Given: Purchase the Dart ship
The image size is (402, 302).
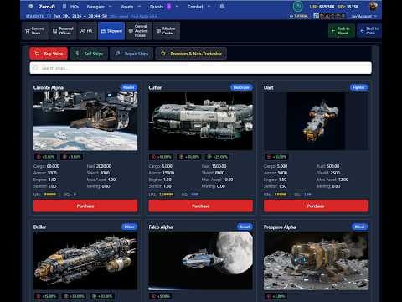Looking at the screenshot, I should click(316, 206).
